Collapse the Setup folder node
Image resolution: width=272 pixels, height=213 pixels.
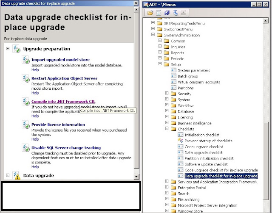160,64
